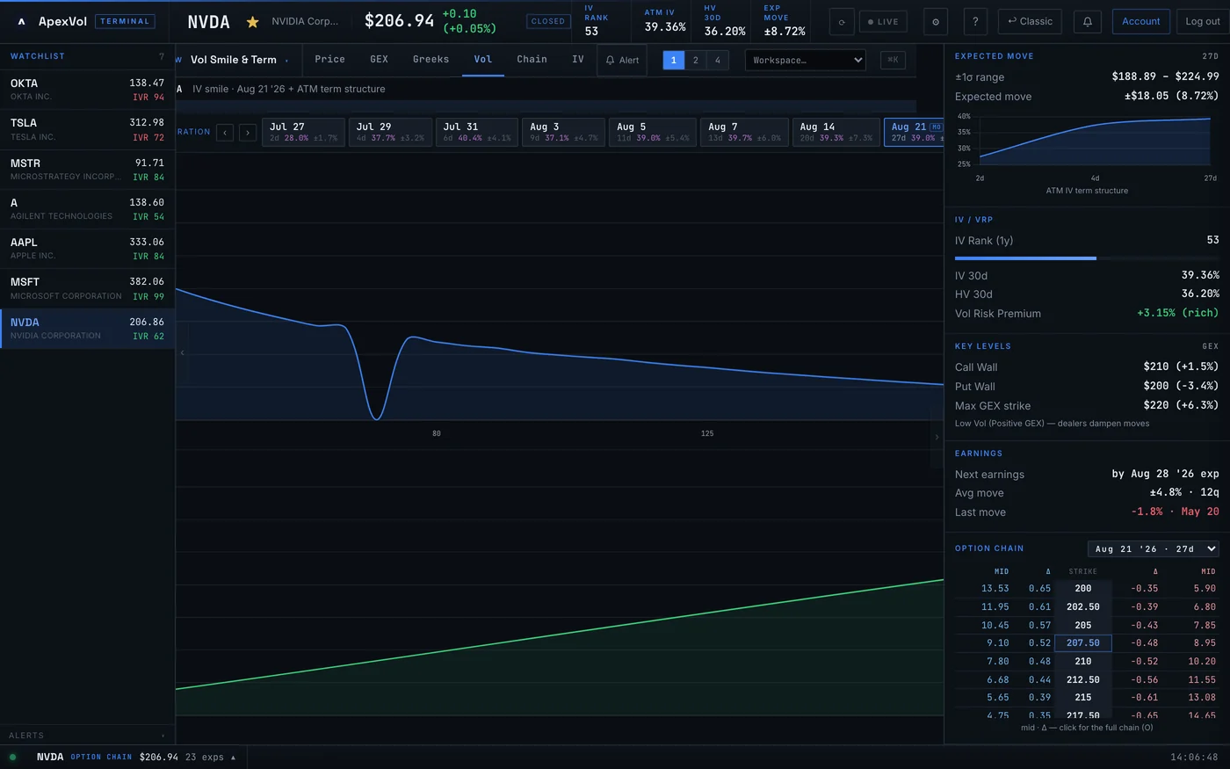
Task: Select the Aug 7 expiration
Action: (x=744, y=132)
